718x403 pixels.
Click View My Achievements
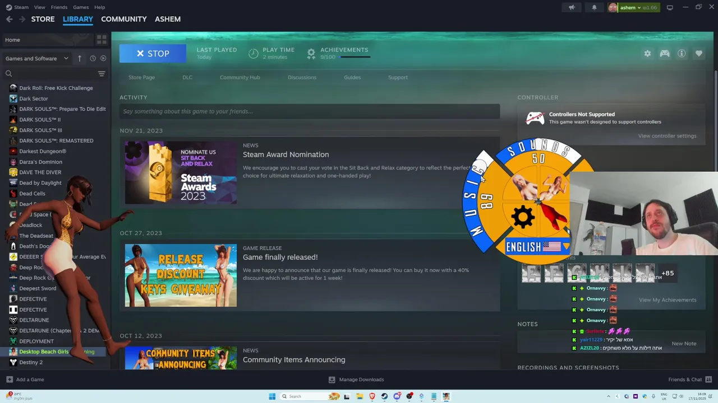(668, 299)
